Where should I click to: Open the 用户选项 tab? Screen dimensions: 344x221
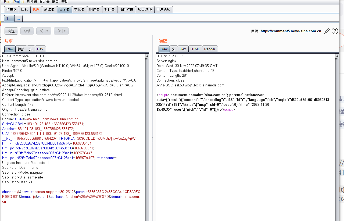coord(163,9)
